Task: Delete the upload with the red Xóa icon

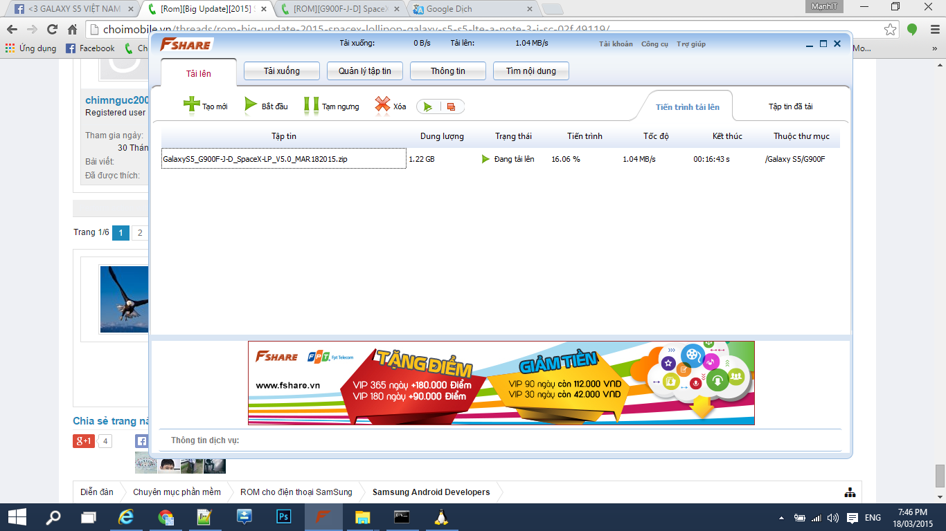Action: pos(382,105)
